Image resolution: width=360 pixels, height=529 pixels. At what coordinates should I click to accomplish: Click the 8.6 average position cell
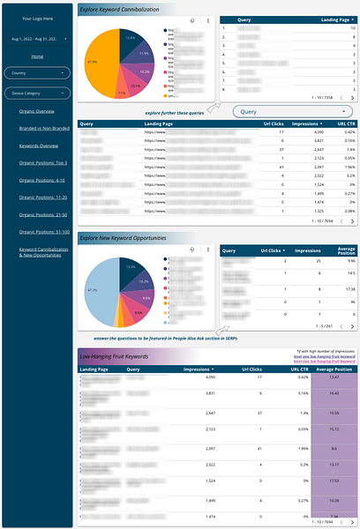click(x=334, y=449)
